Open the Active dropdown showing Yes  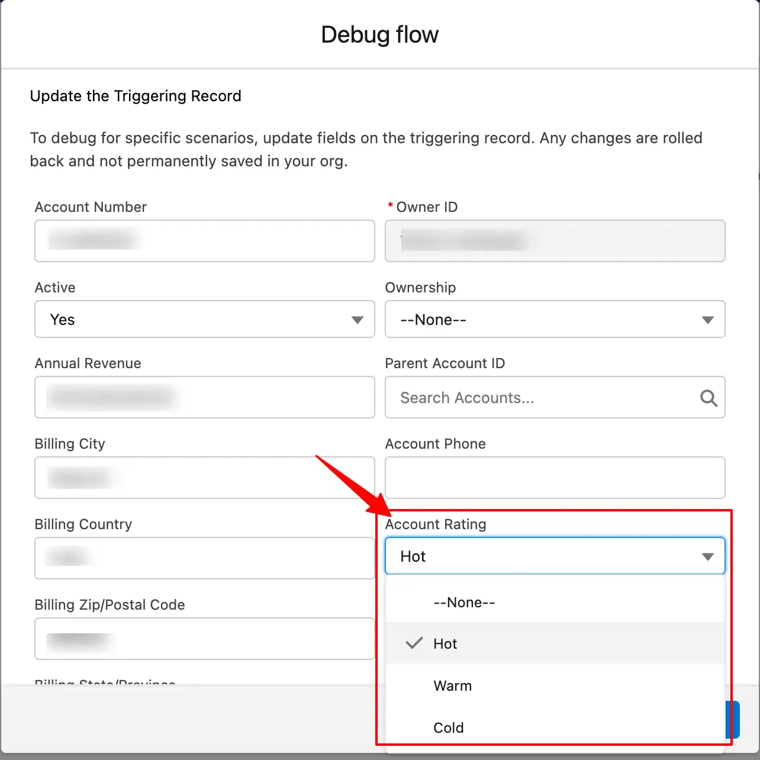coord(205,319)
